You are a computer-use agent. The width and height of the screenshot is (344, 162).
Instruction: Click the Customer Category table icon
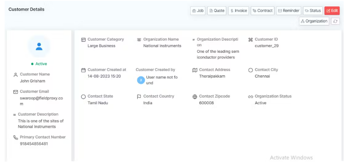point(83,40)
